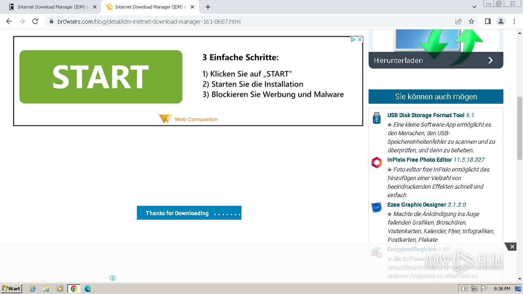
Task: Open the Chrome three-dot menu
Action: pyautogui.click(x=514, y=21)
